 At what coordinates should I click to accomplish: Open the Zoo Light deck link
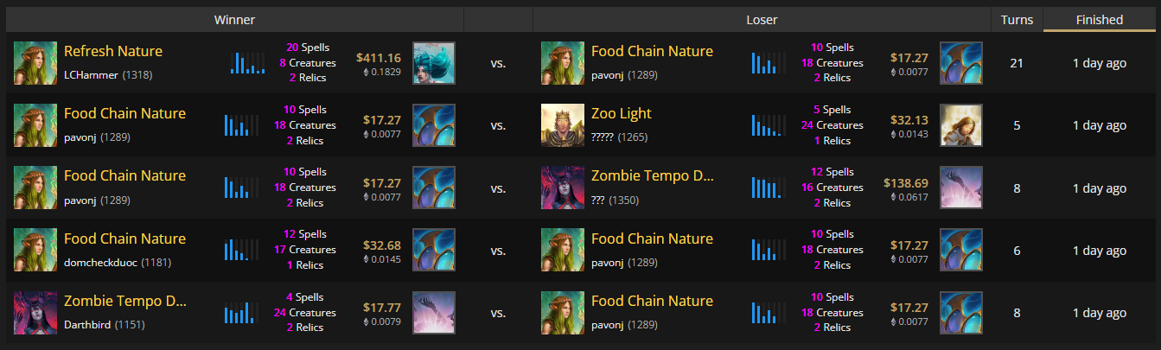(x=622, y=113)
